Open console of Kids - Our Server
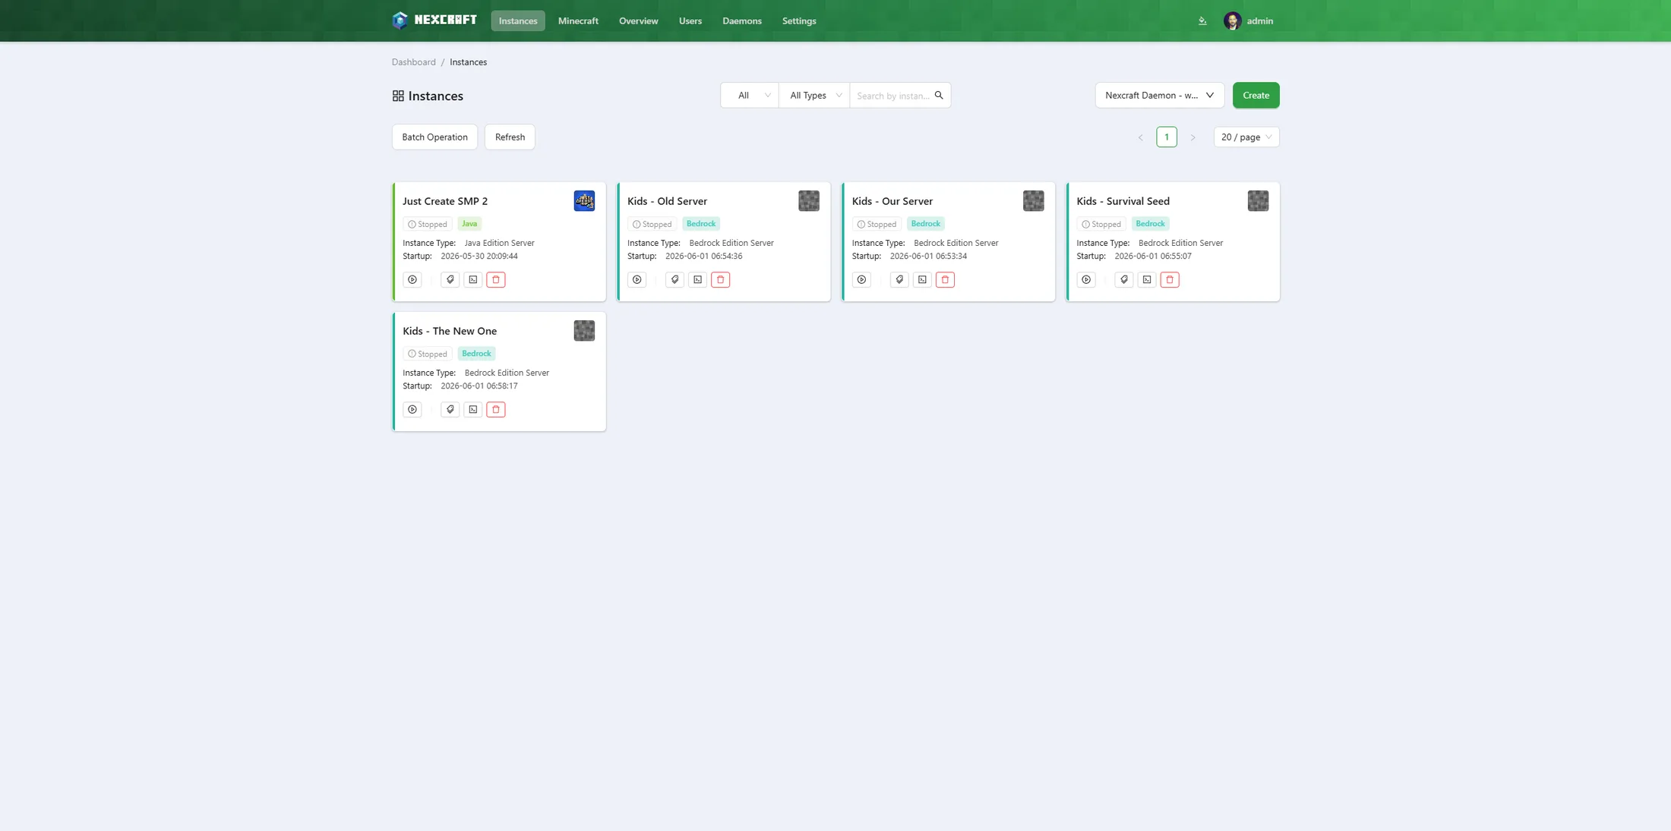The width and height of the screenshot is (1671, 831). pos(923,279)
